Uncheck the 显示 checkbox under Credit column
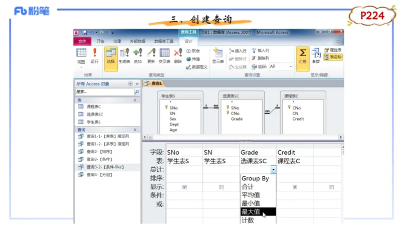This screenshot has height=226, width=401. click(x=295, y=187)
